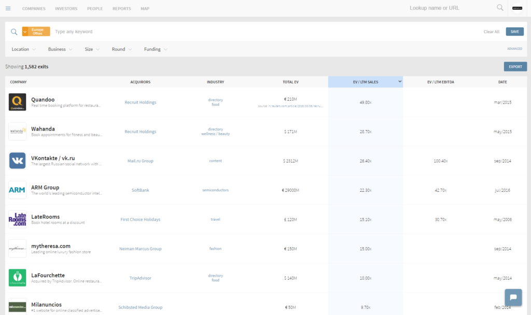Image resolution: width=531 pixels, height=315 pixels.
Task: Open the chat bubble widget
Action: coord(513,297)
